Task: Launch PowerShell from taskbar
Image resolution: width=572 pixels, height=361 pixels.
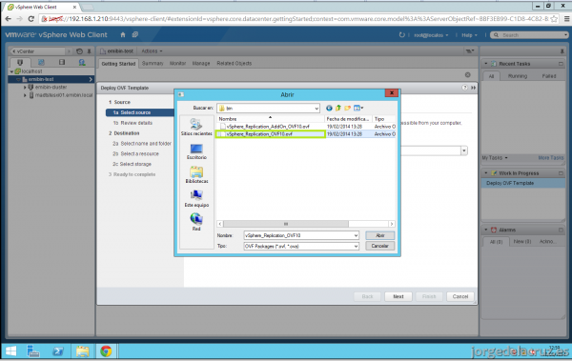Action: (x=57, y=351)
